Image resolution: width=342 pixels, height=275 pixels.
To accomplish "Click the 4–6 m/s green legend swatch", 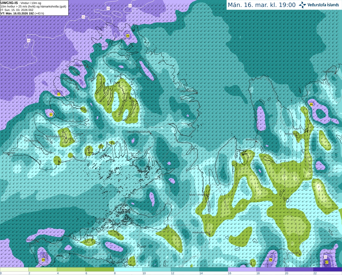I will pos(71,269).
